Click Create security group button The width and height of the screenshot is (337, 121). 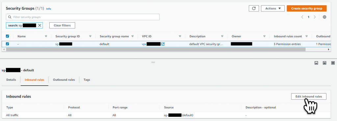(x=307, y=8)
